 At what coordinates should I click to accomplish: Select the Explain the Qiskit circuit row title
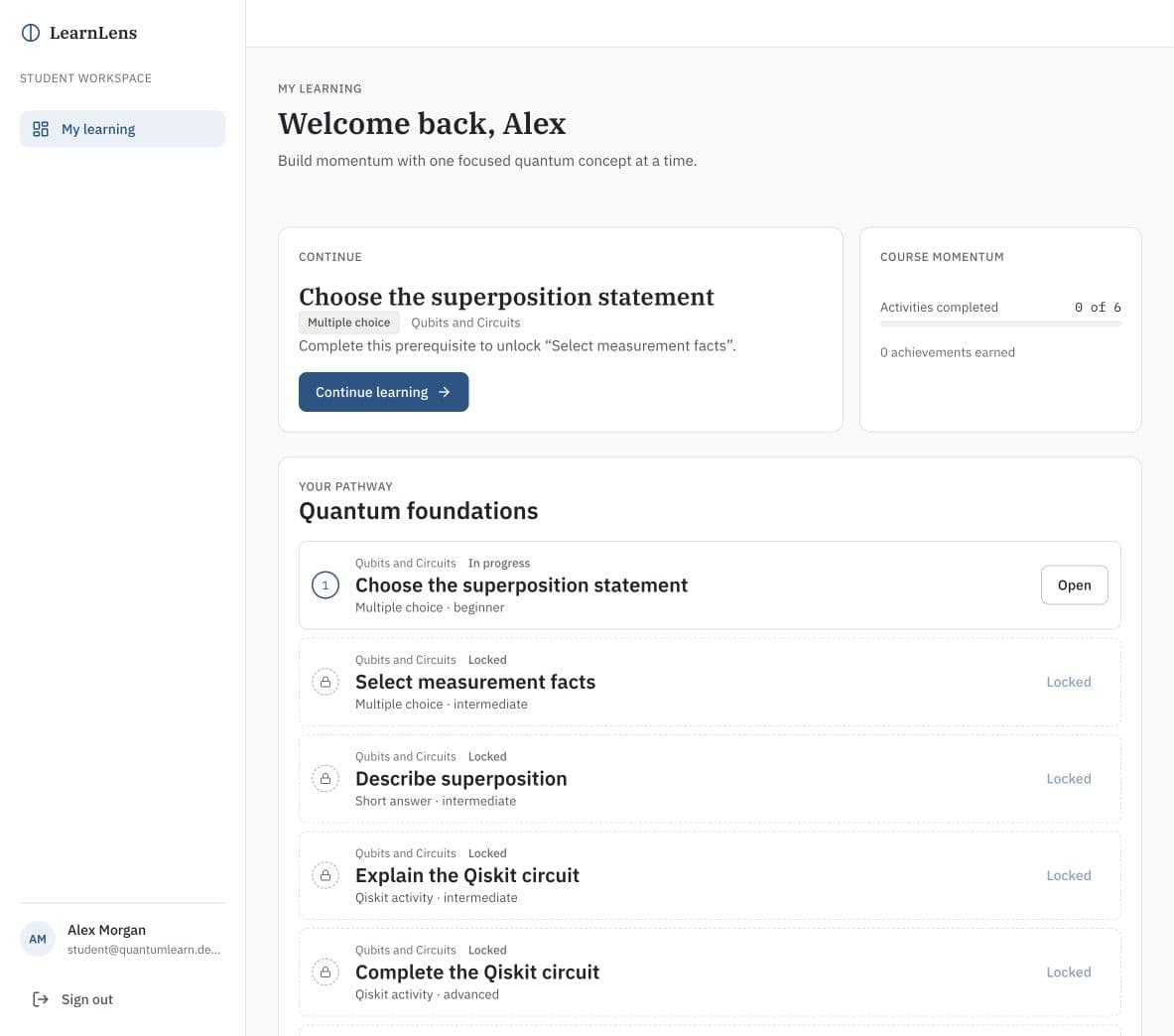466,875
